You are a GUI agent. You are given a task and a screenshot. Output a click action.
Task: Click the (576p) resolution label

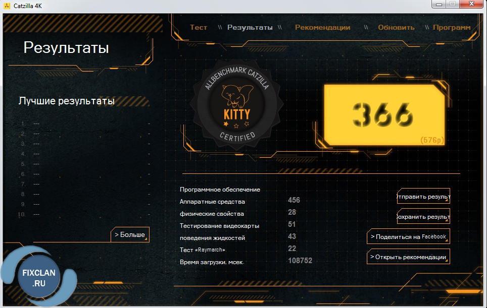(x=432, y=140)
